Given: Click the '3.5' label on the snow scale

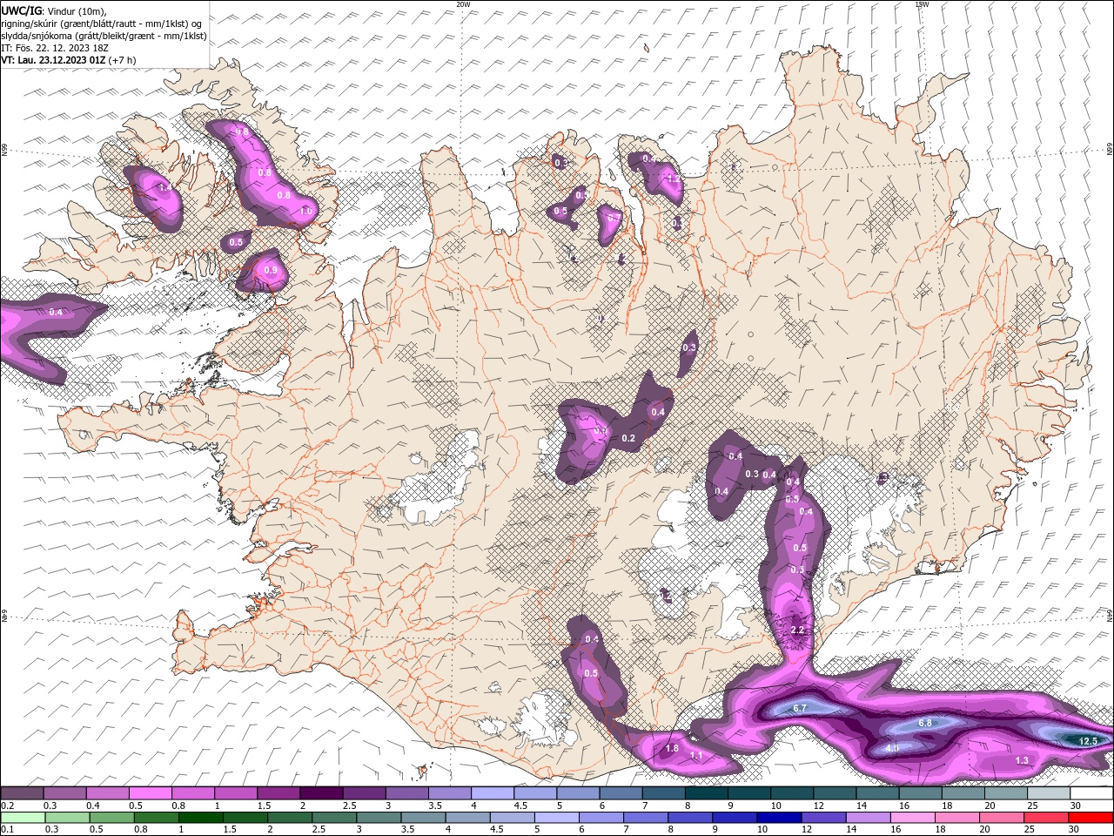Looking at the screenshot, I should [436, 806].
